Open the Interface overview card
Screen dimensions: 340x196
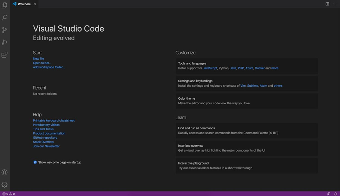point(247,148)
